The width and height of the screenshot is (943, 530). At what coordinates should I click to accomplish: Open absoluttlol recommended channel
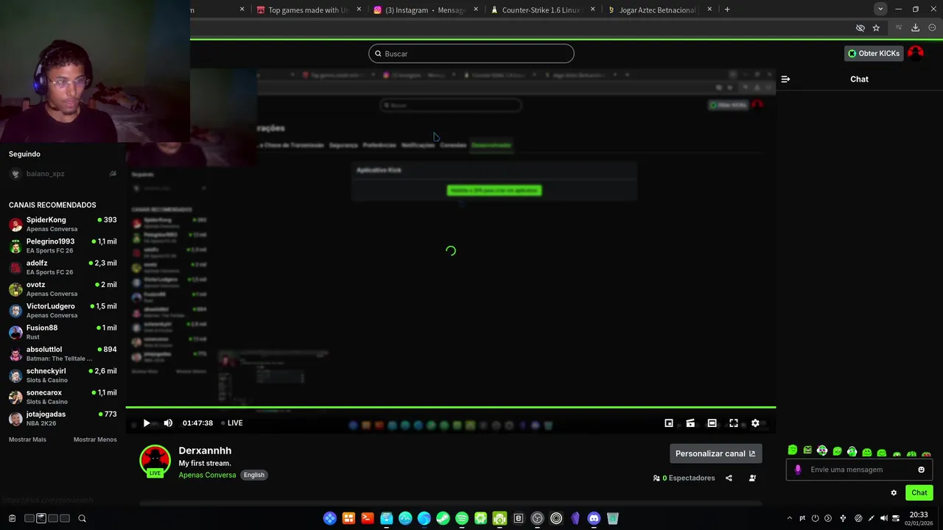tap(63, 353)
